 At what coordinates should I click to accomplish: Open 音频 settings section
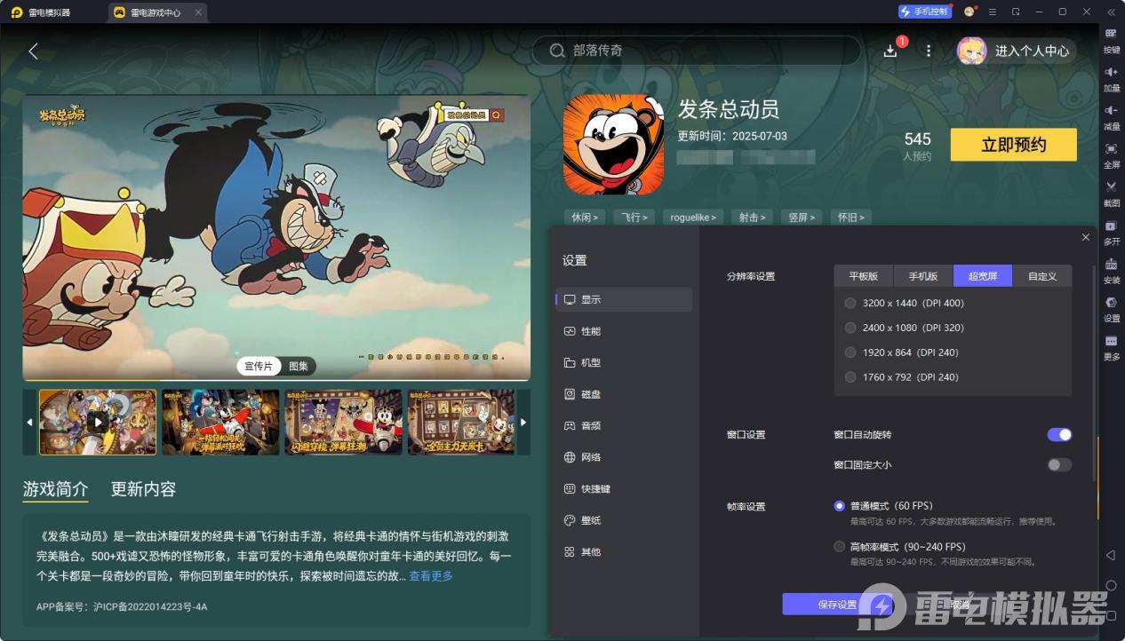pyautogui.click(x=624, y=425)
